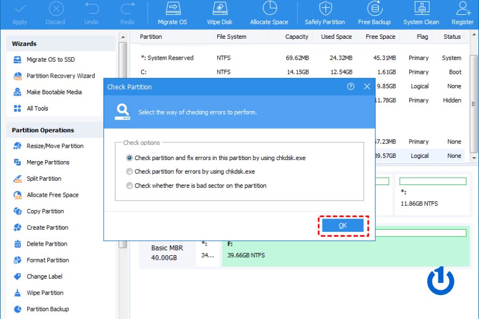Select Resize/Move Partition operation

click(55, 146)
